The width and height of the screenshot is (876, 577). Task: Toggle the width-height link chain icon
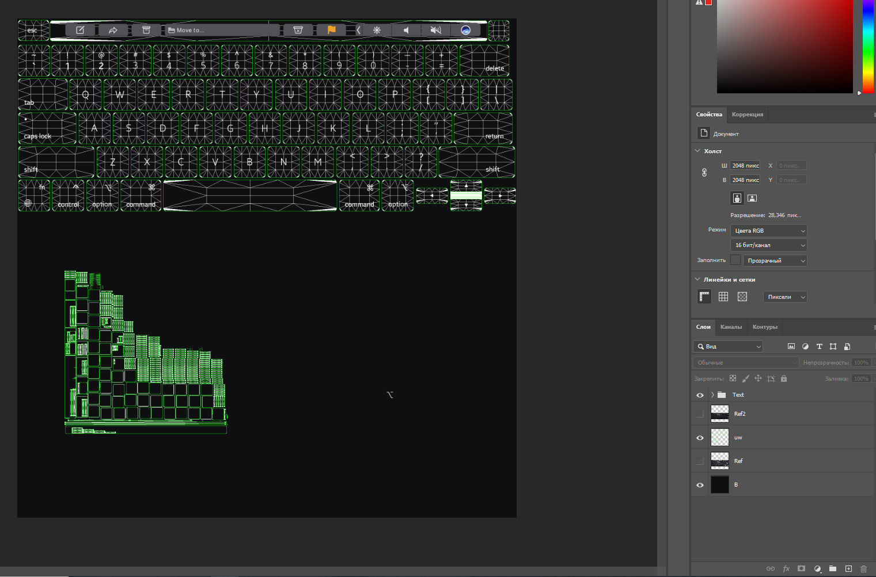click(x=704, y=173)
